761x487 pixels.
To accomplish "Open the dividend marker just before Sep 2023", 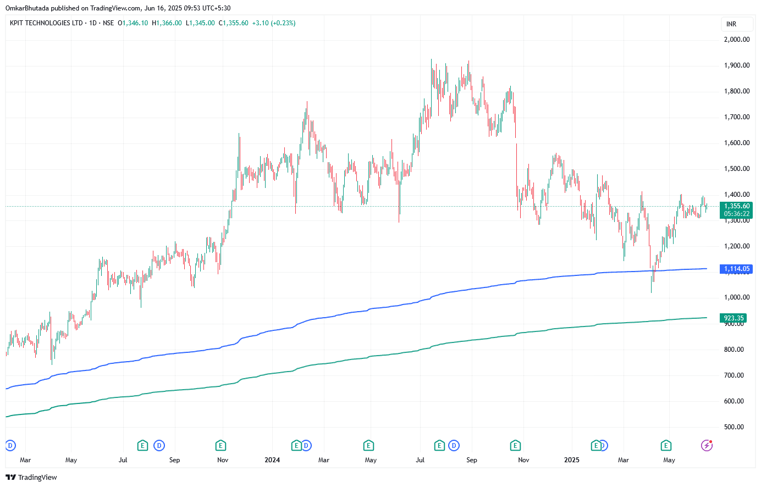I will click(x=159, y=445).
